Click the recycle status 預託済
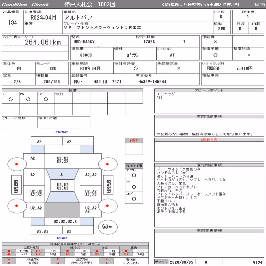The width and height of the screenshot is (266, 266). point(213,68)
